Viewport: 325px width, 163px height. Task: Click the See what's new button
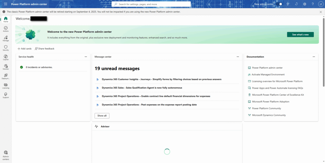click(x=300, y=34)
